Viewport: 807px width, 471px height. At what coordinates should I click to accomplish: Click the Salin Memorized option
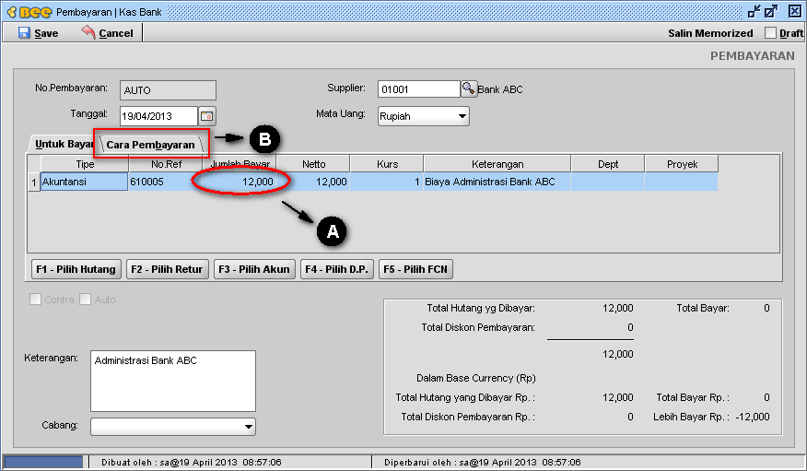[709, 33]
